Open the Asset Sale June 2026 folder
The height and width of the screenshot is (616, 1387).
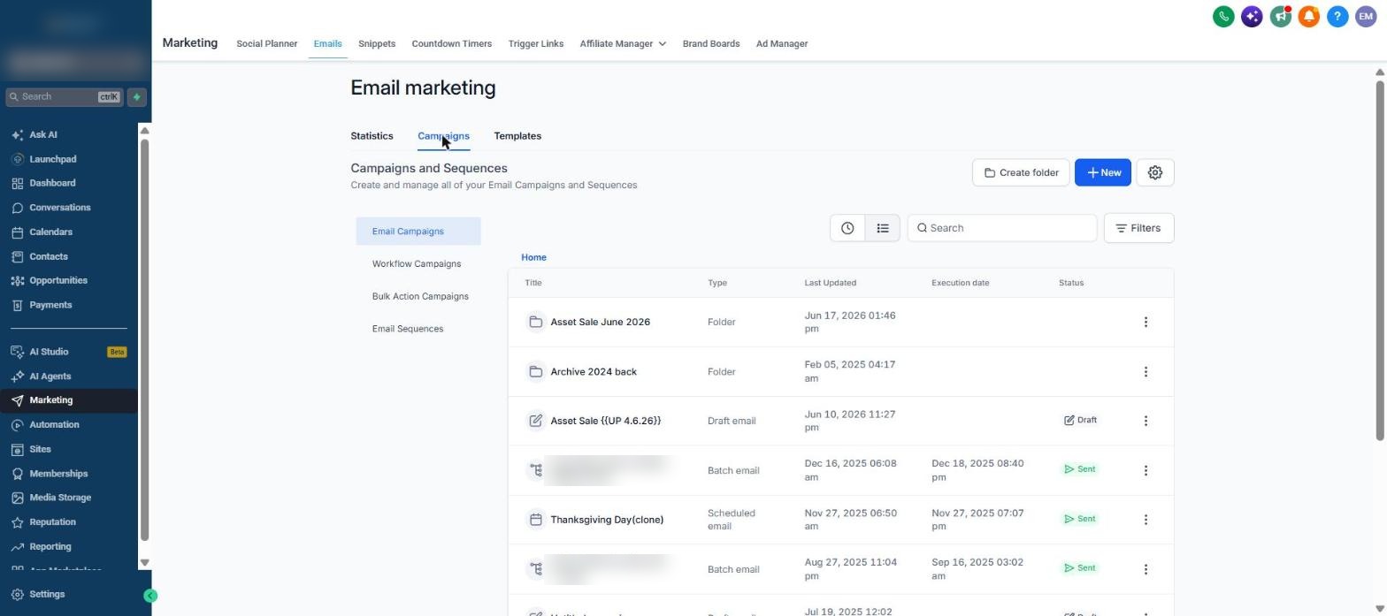pos(600,322)
